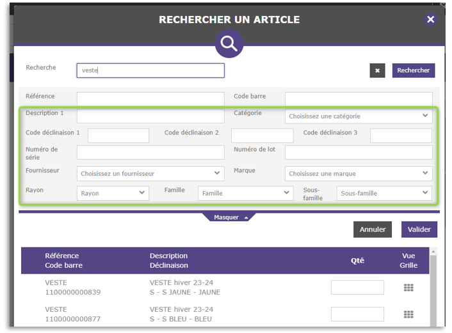Screen dimensions: 452x333
Task: Click the Rechercher button
Action: click(x=413, y=70)
